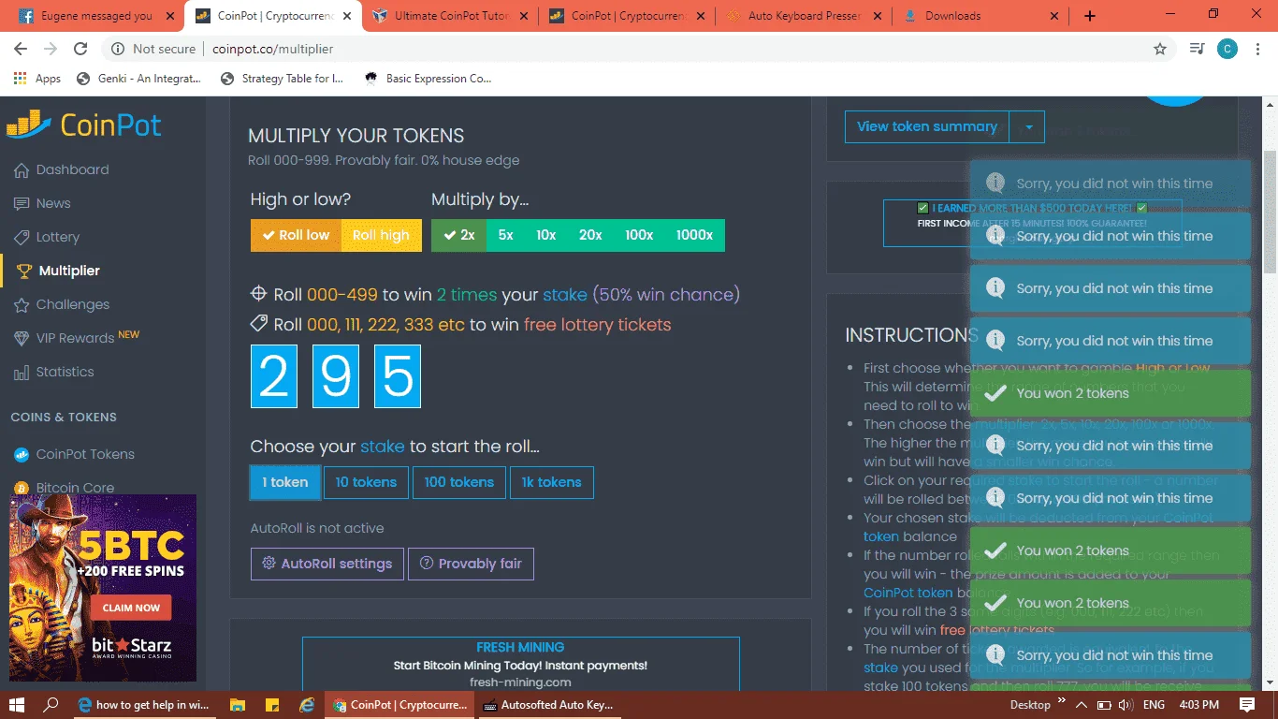Go back in the browser

click(21, 49)
